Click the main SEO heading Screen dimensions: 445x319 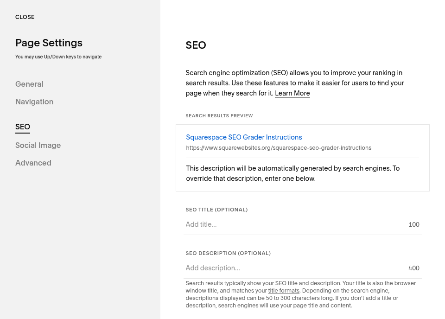point(196,45)
